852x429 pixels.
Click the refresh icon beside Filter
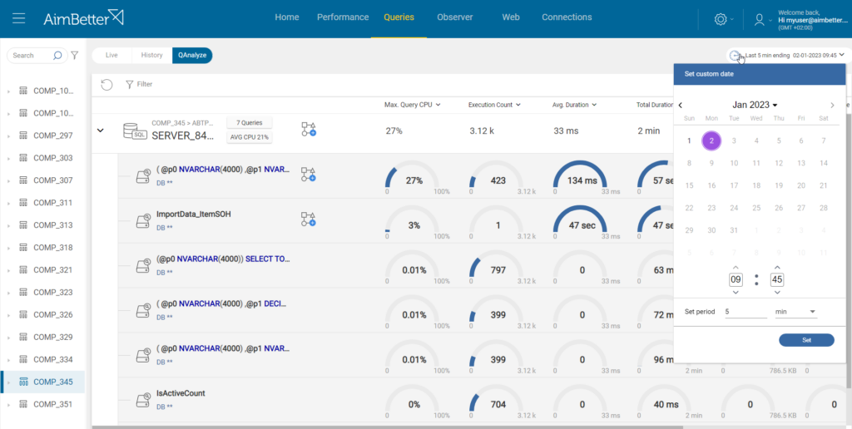pos(107,84)
